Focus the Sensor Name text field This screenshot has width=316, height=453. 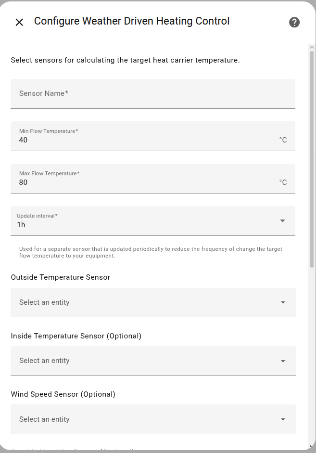152,94
